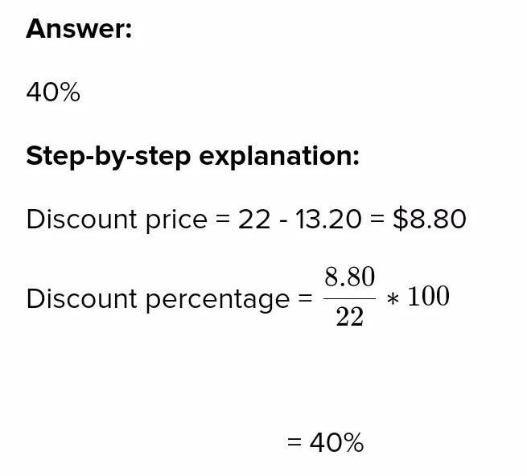Click the number 100 after the asterisk
This screenshot has width=527, height=476.
[429, 297]
